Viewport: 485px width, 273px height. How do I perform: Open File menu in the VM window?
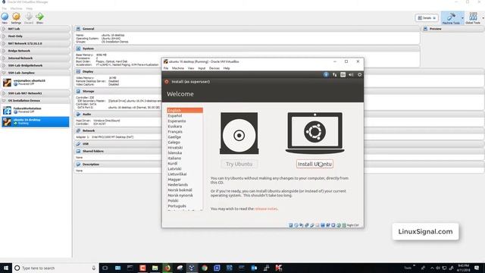166,68
